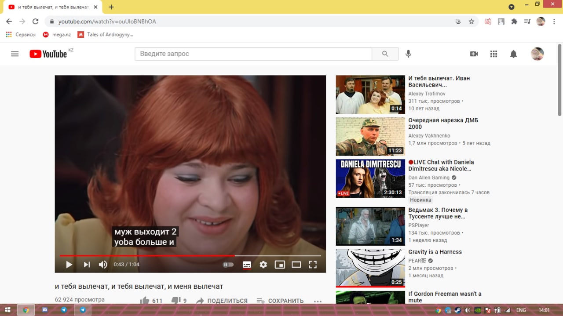
Task: Click the page vertical scrollbar
Action: point(560,79)
